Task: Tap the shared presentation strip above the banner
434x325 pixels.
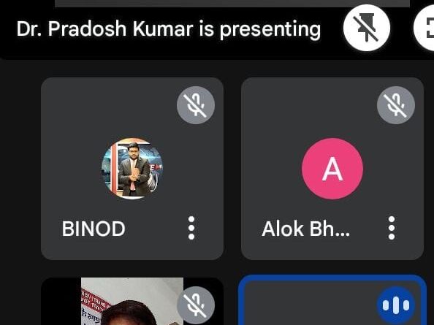Action: coord(232,4)
